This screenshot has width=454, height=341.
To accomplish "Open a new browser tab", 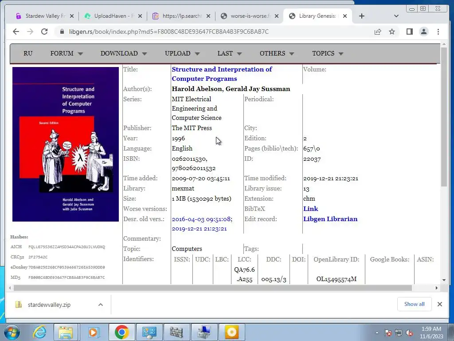I will tap(362, 16).
